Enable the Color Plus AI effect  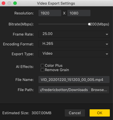pos(42,66)
